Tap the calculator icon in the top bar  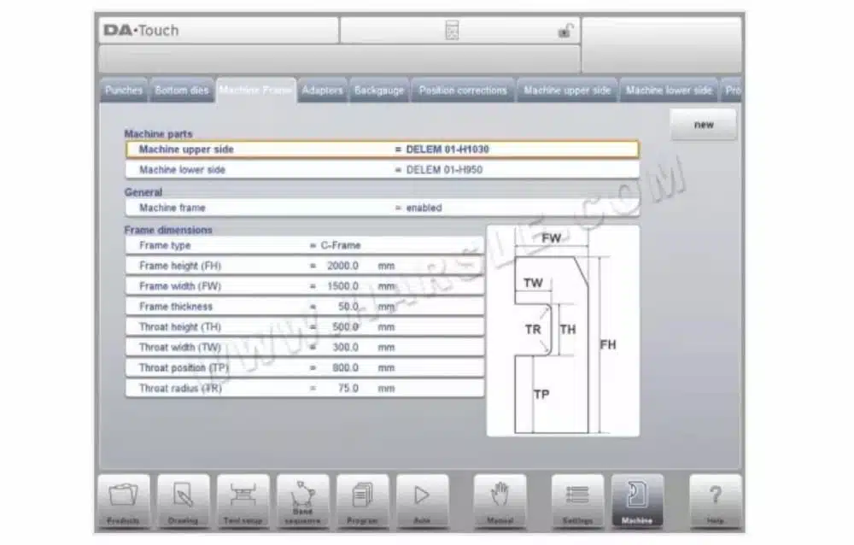tap(452, 31)
